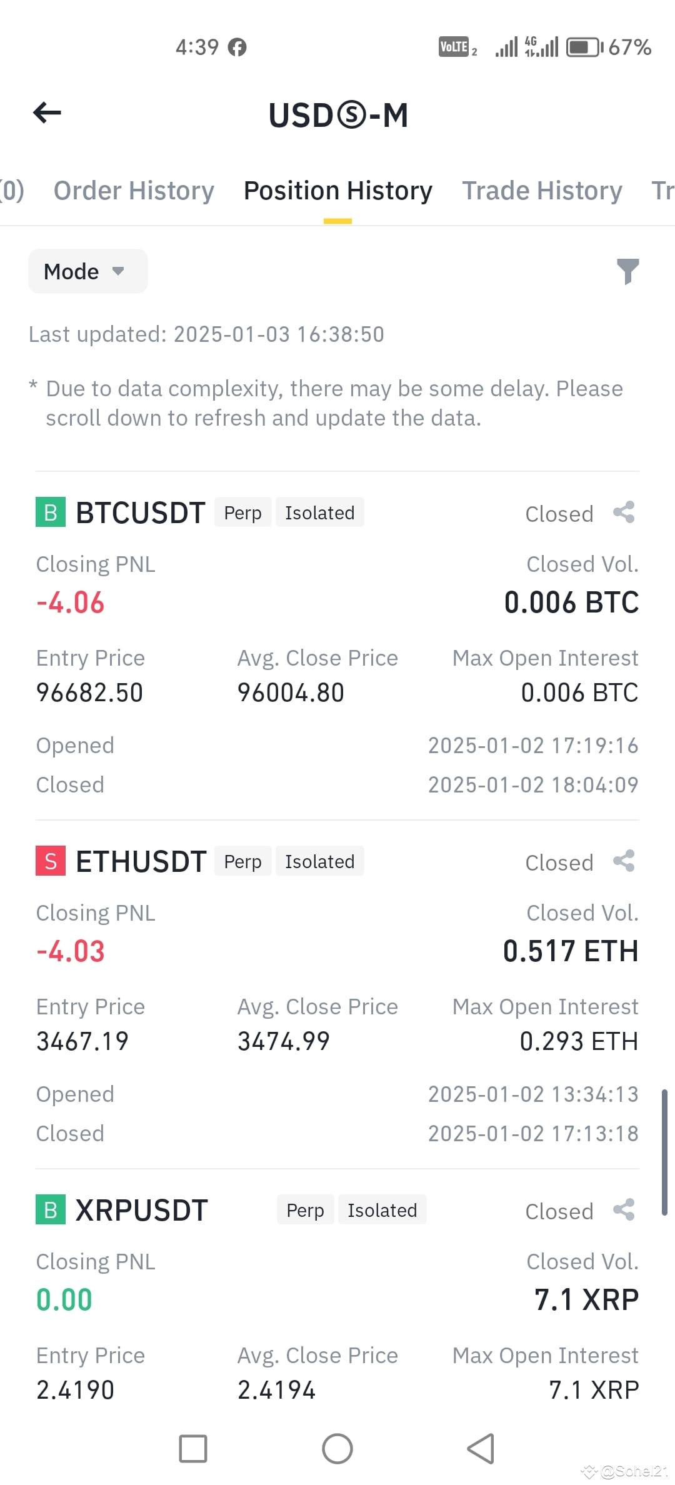The height and width of the screenshot is (1485, 675).
Task: Open the XRPUSDT position entry title
Action: 142,1210
